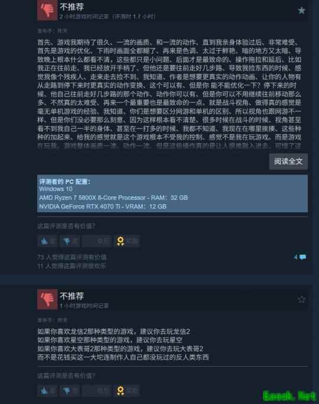Click the outlined star on the second review
The image size is (319, 404).
click(x=301, y=299)
